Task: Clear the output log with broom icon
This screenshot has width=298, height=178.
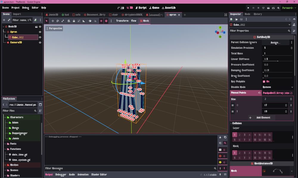Action: point(220,137)
